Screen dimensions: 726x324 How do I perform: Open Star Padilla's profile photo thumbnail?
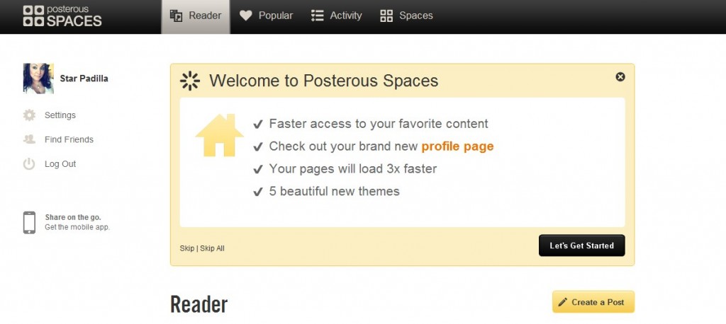[38, 78]
